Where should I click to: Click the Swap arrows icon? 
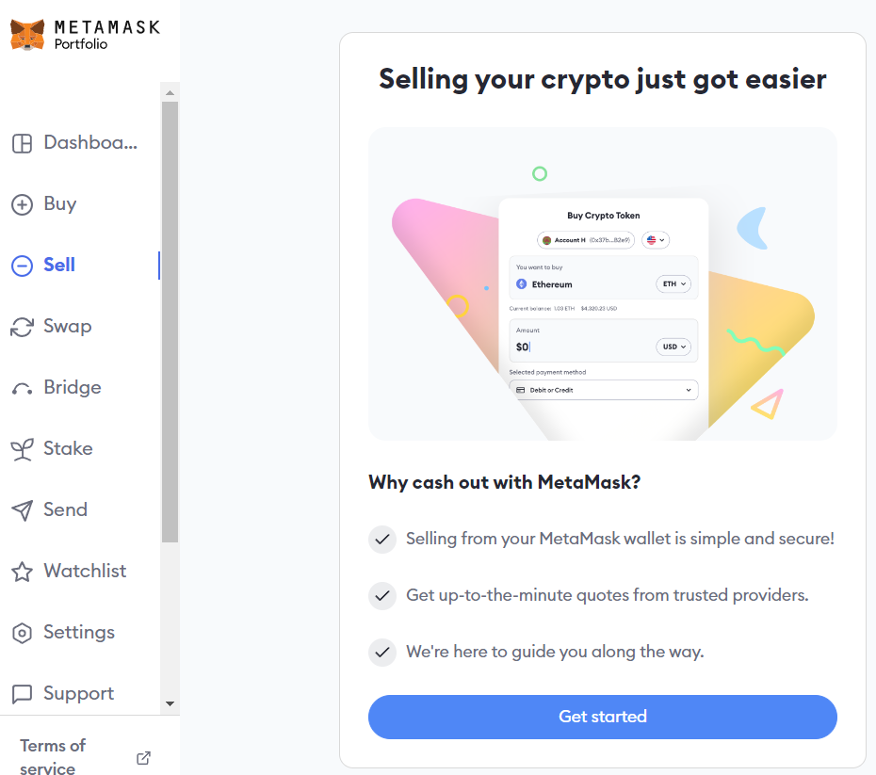coord(22,327)
